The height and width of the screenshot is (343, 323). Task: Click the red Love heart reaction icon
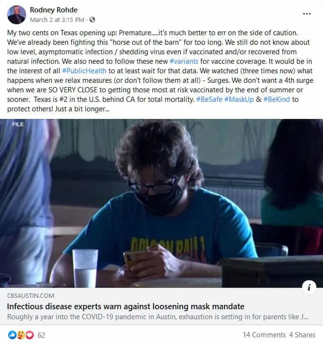point(30,335)
